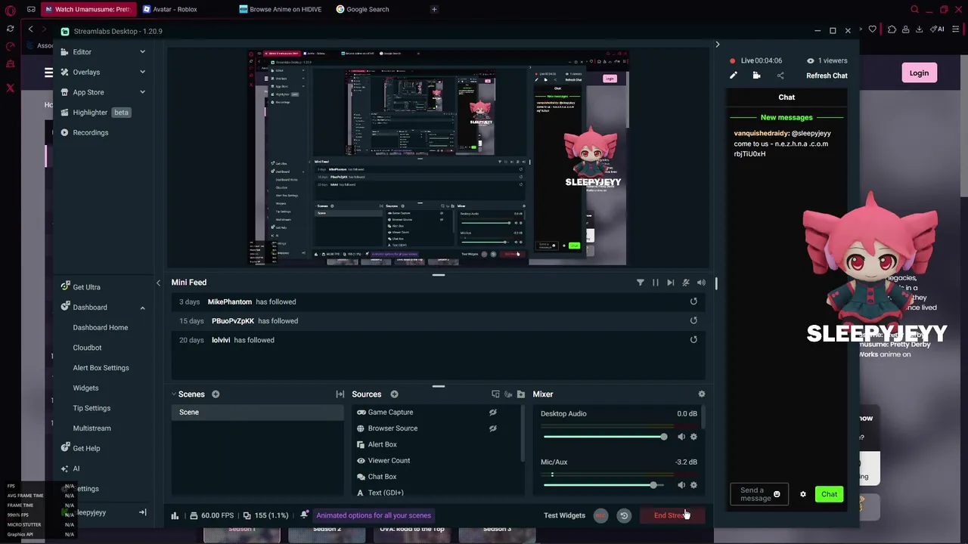The width and height of the screenshot is (968, 544).
Task: Add a source folder icon
Action: 520,394
